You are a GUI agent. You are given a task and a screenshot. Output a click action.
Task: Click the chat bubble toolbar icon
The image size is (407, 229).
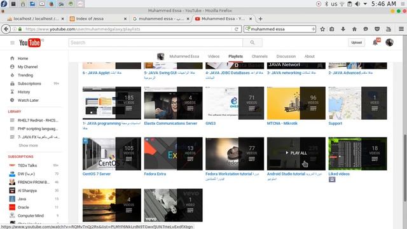(x=366, y=29)
